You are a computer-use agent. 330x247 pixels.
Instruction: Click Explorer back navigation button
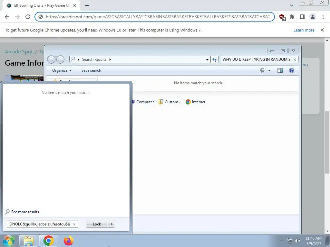51,59
